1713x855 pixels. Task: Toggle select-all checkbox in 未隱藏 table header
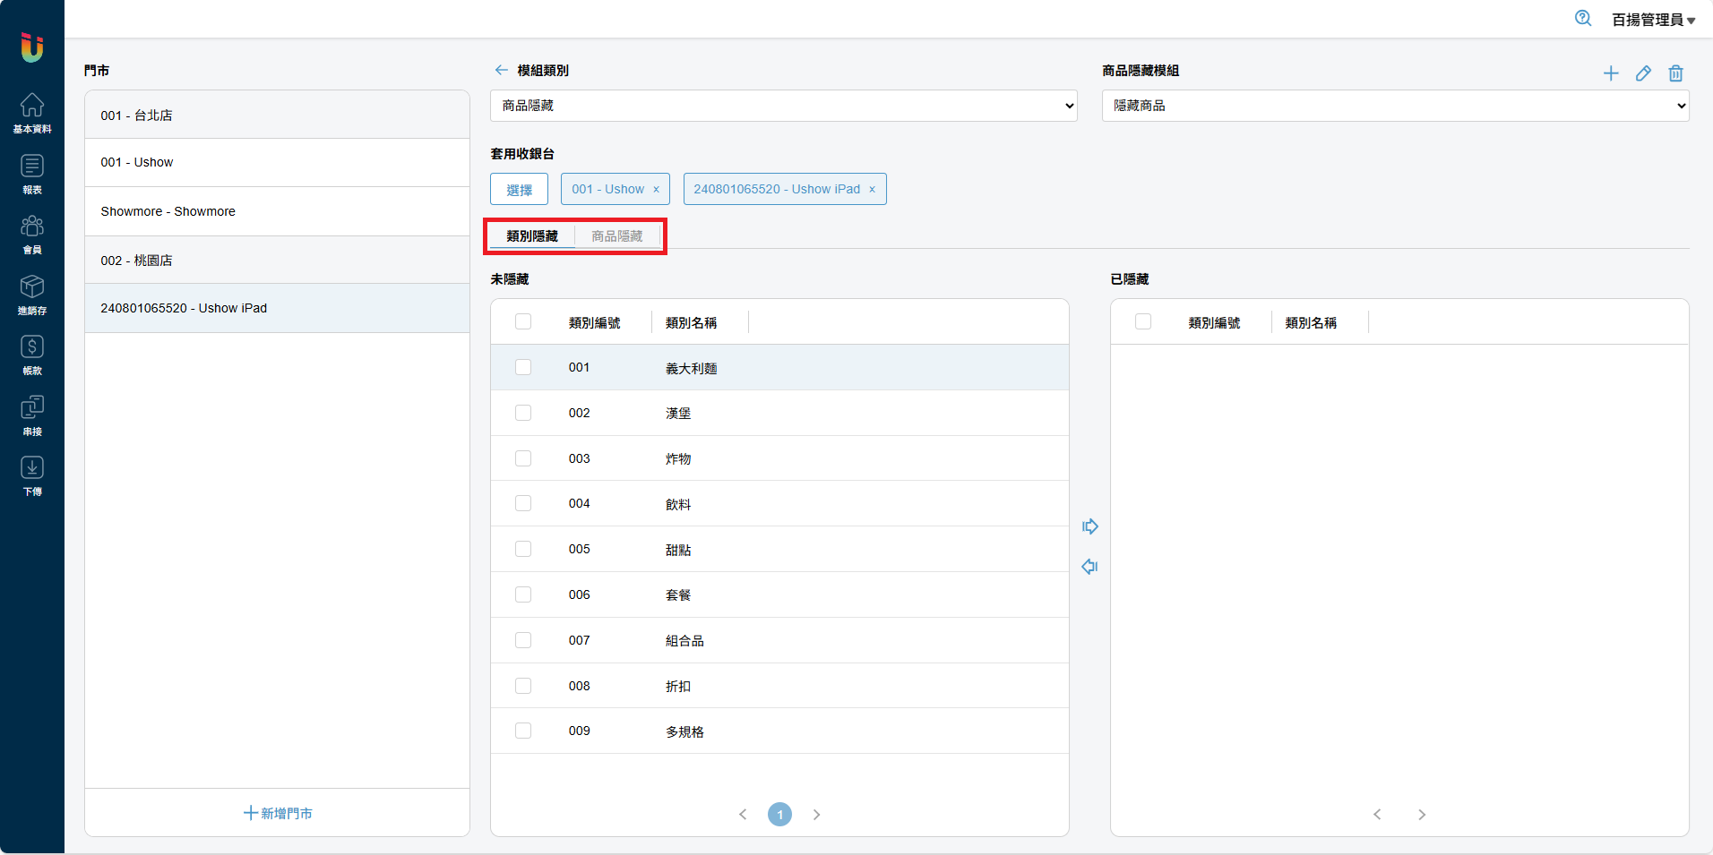[x=523, y=321]
